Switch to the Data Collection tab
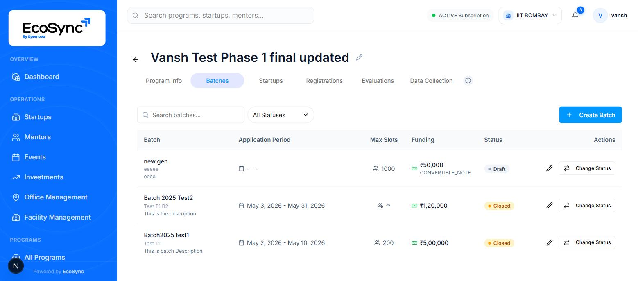Image resolution: width=638 pixels, height=281 pixels. 431,81
